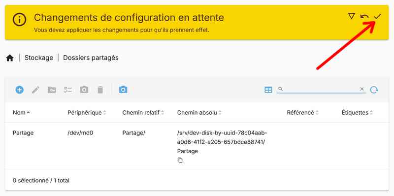Open the Dossiers partagés breadcrumb
394x196 pixels.
point(91,58)
